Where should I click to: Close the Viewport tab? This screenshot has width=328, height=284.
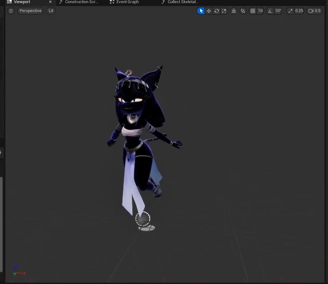pos(50,2)
